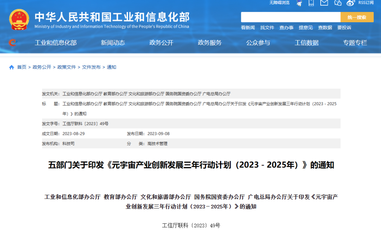381x234 pixels.
Task: Open the Weibo icon in top bar
Action: tap(350, 3)
